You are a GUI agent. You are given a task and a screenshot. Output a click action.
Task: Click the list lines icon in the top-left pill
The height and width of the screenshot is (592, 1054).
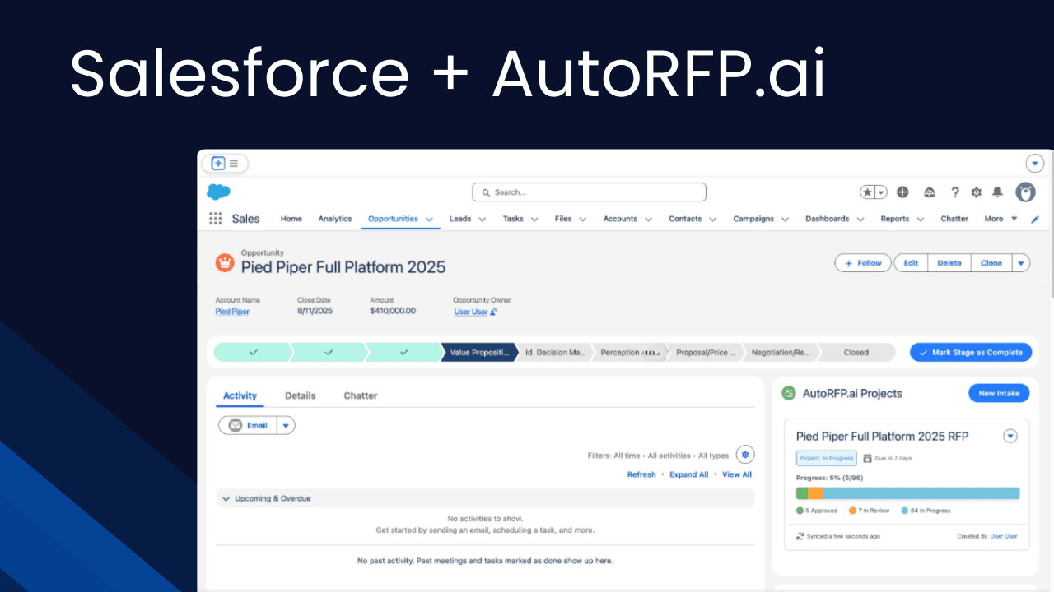point(234,164)
